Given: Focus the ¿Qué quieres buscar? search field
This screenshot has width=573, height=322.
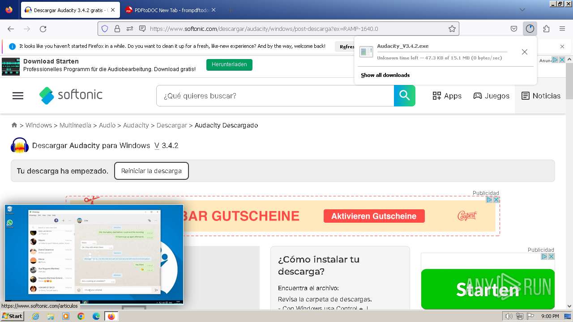Looking at the screenshot, I should (x=275, y=96).
